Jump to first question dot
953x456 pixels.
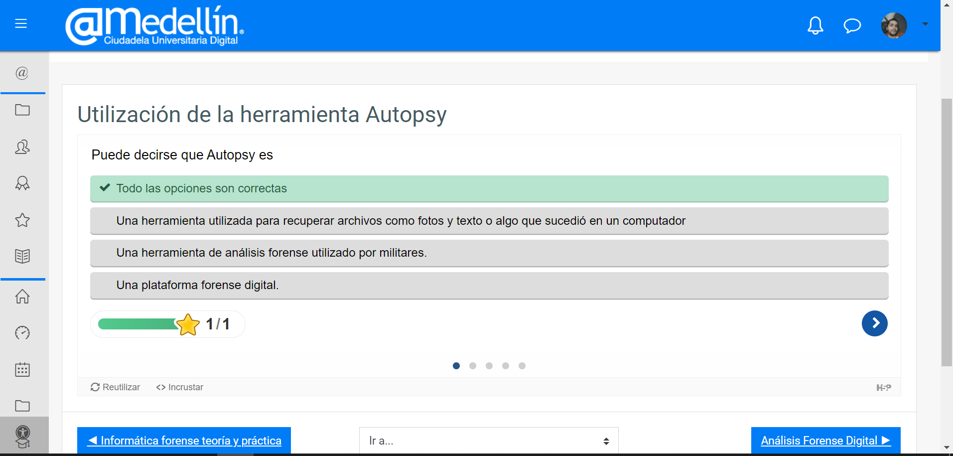[x=456, y=366]
